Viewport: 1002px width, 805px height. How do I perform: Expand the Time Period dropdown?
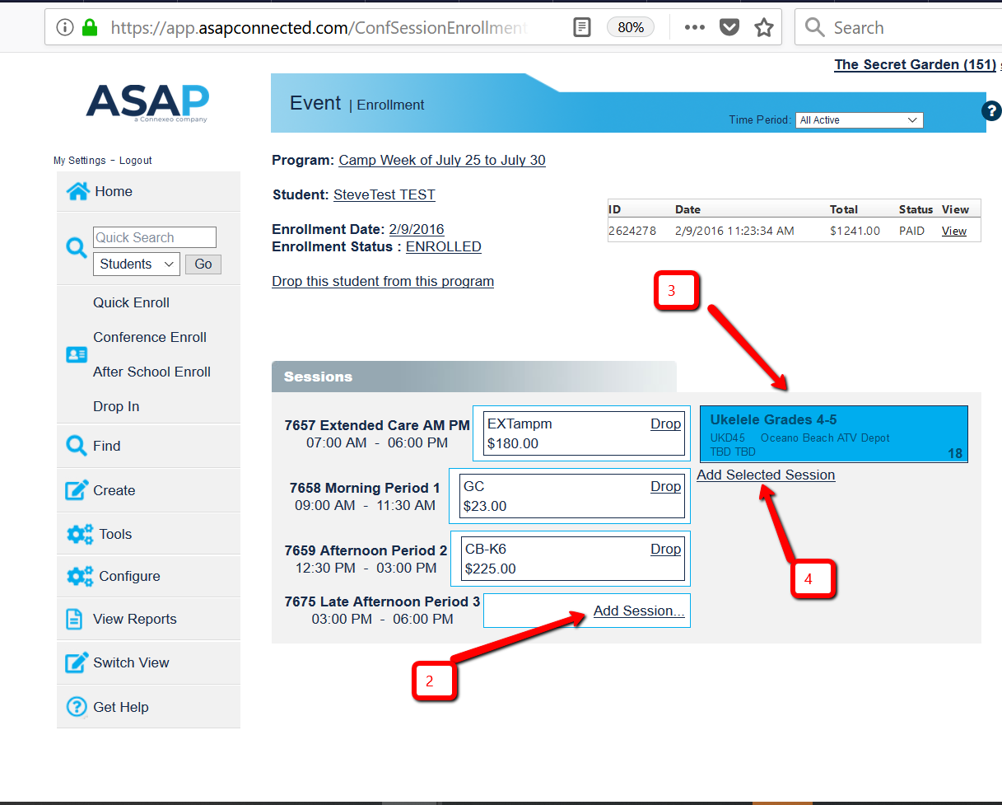[x=859, y=120]
